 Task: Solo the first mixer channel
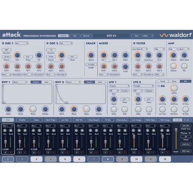pos(11,152)
